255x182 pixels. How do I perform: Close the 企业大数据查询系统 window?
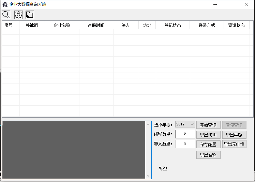[x=246, y=4]
